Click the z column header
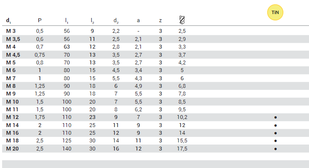Viewport: 309px width, 168px height. pos(160,20)
